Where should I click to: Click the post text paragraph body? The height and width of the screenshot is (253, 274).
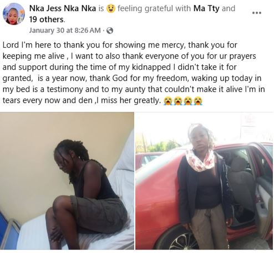point(134,73)
